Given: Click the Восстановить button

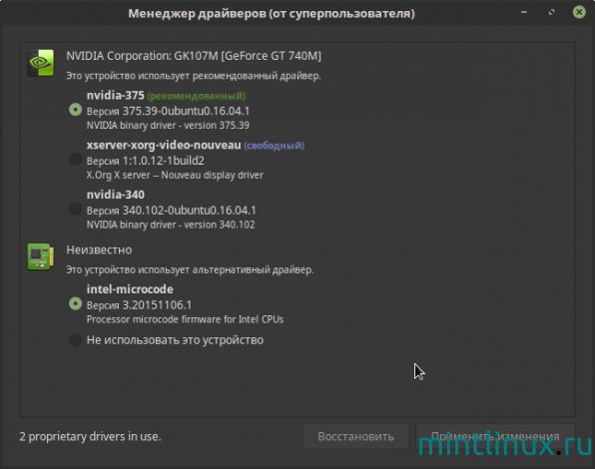Looking at the screenshot, I should (x=355, y=436).
